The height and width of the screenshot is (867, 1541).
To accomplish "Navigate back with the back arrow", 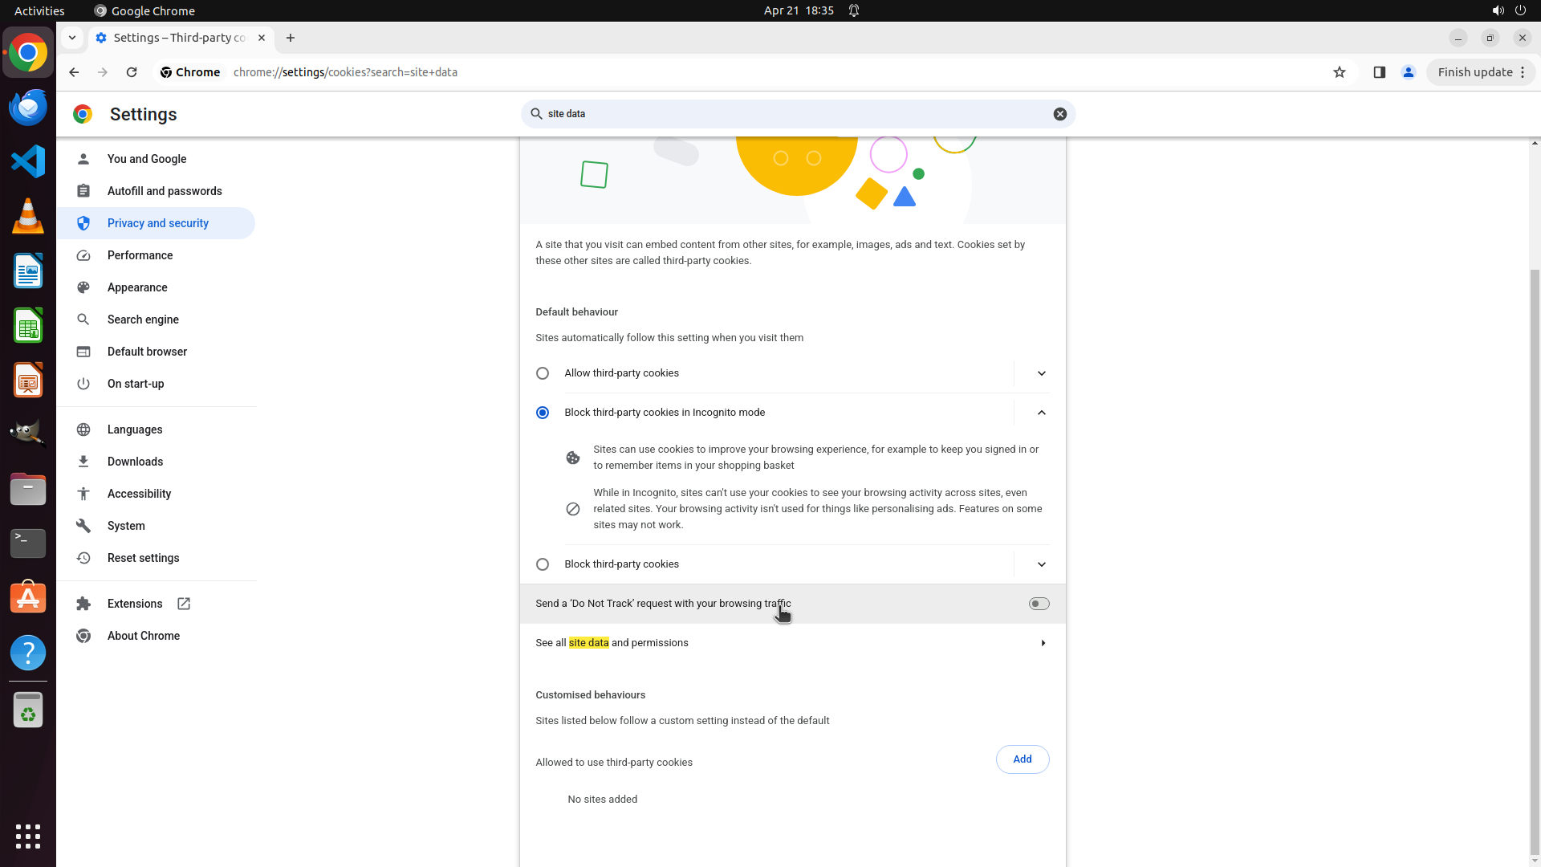I will tap(74, 72).
